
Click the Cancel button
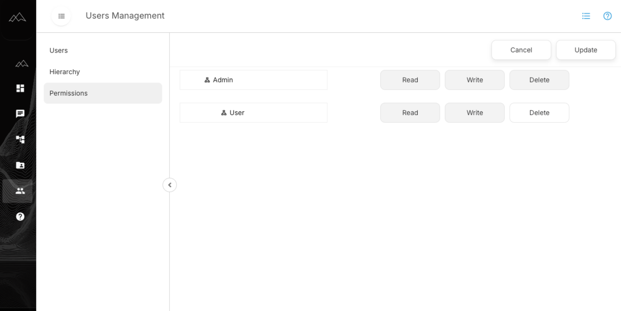click(521, 50)
